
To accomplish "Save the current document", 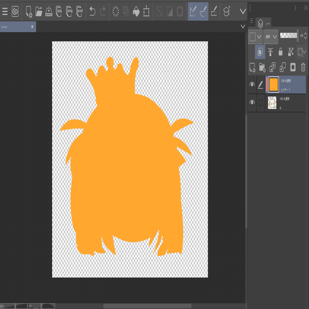I will click(49, 11).
